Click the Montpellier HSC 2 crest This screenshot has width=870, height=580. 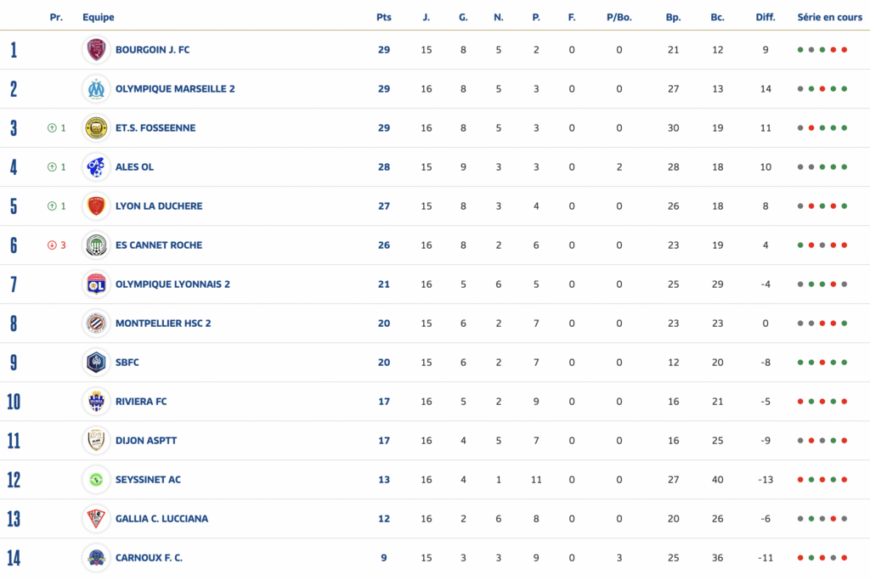[97, 324]
